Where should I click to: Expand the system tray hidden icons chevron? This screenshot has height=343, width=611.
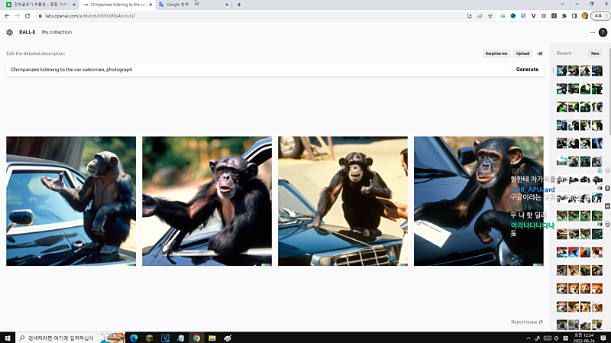click(x=529, y=338)
